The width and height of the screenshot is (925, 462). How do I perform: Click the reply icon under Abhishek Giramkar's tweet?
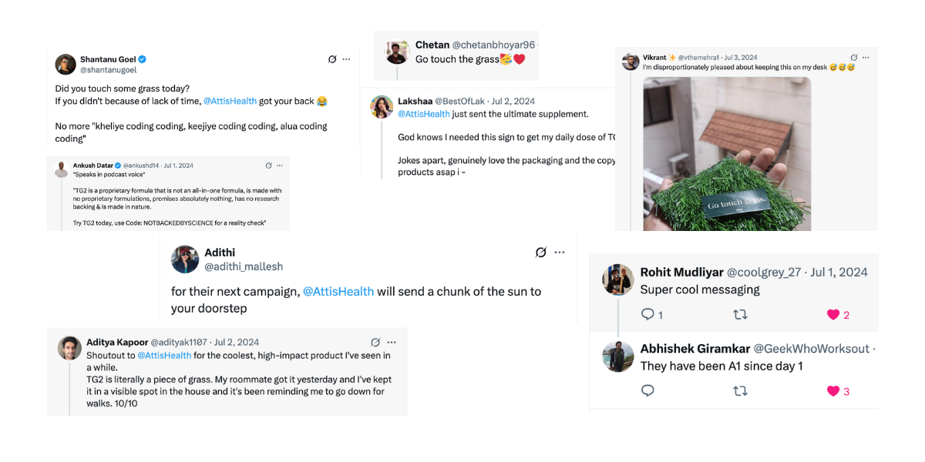tap(647, 391)
